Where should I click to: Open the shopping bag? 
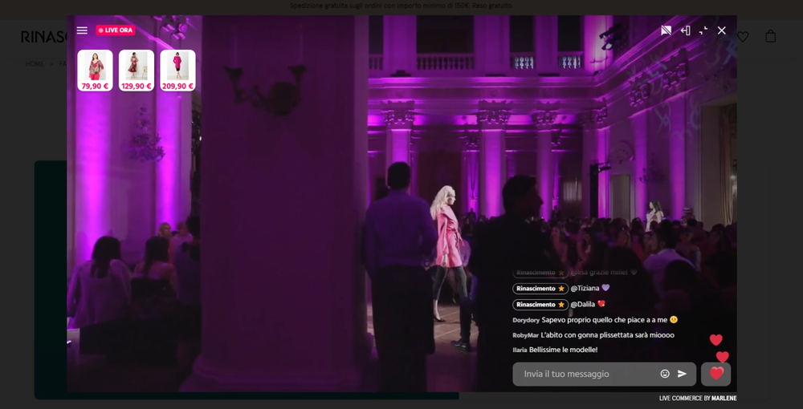[771, 37]
